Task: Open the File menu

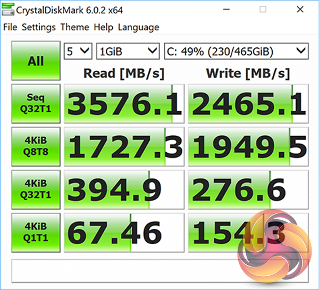Action: click(x=10, y=27)
